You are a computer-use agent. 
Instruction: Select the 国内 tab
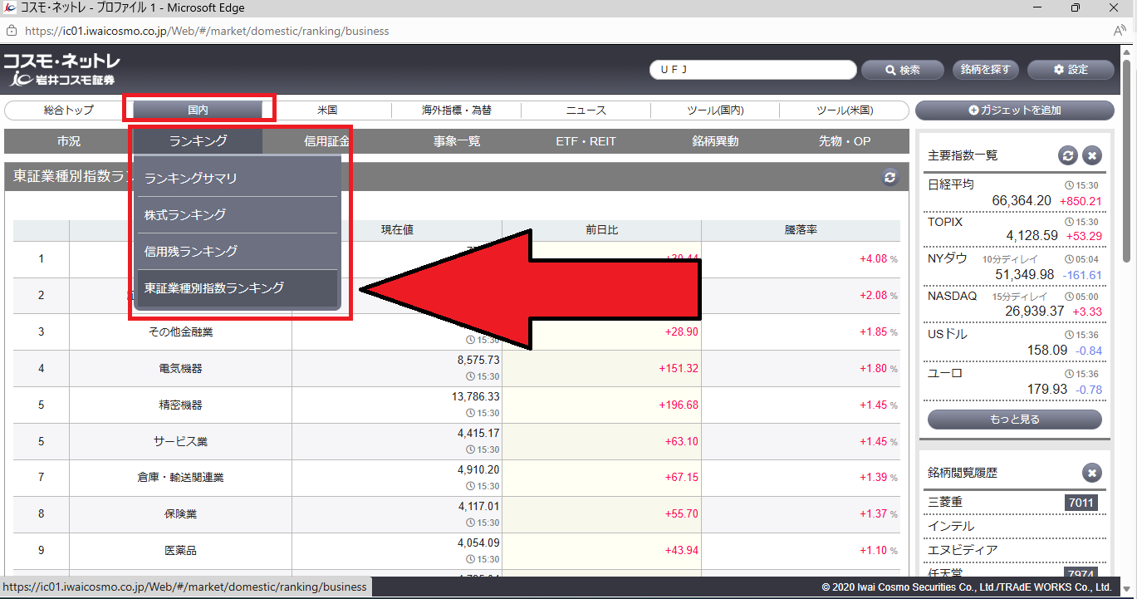(198, 110)
